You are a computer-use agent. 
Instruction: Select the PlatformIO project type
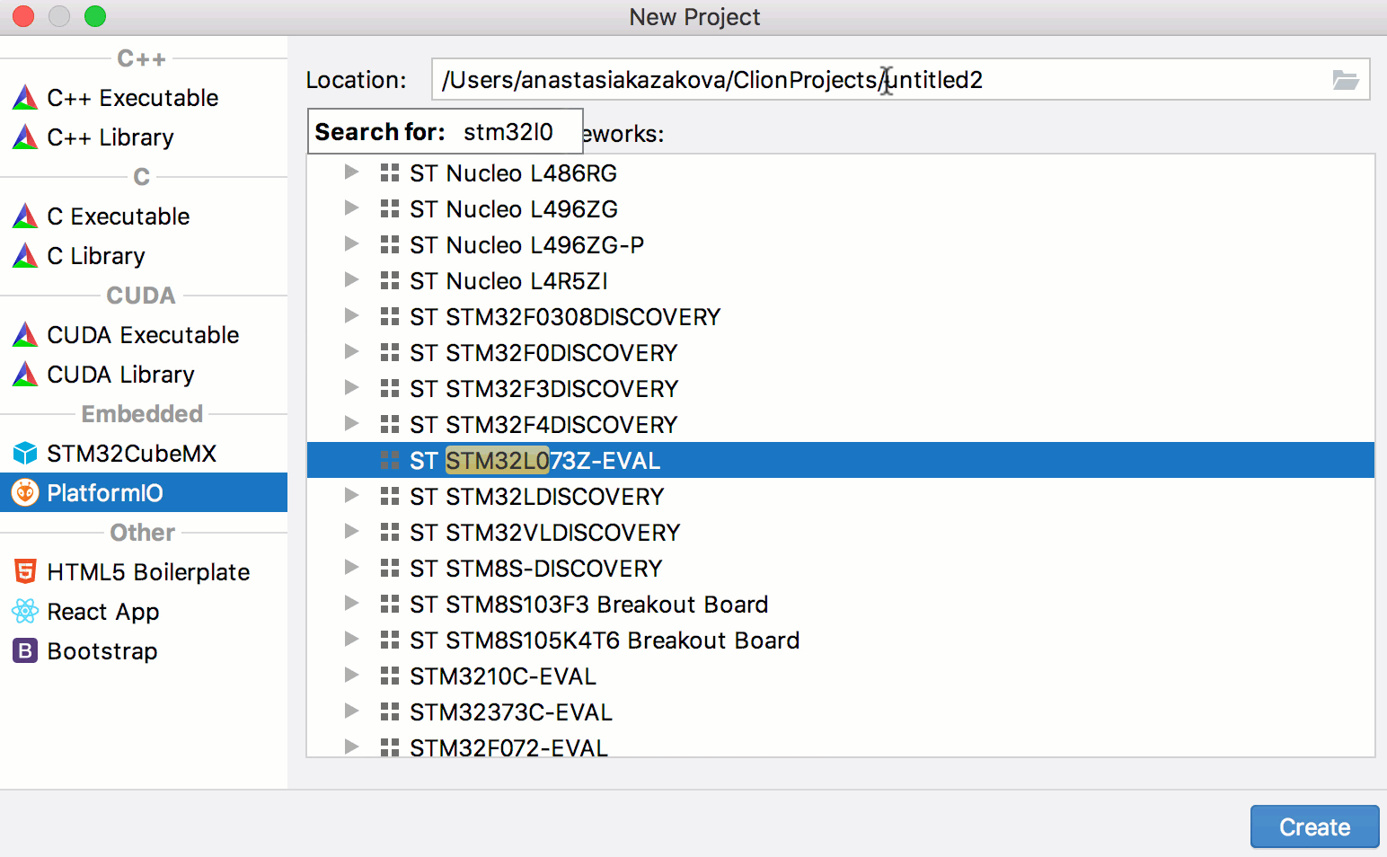144,492
